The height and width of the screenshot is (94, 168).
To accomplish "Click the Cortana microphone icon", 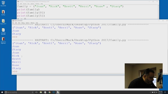I will coord(32,92).
